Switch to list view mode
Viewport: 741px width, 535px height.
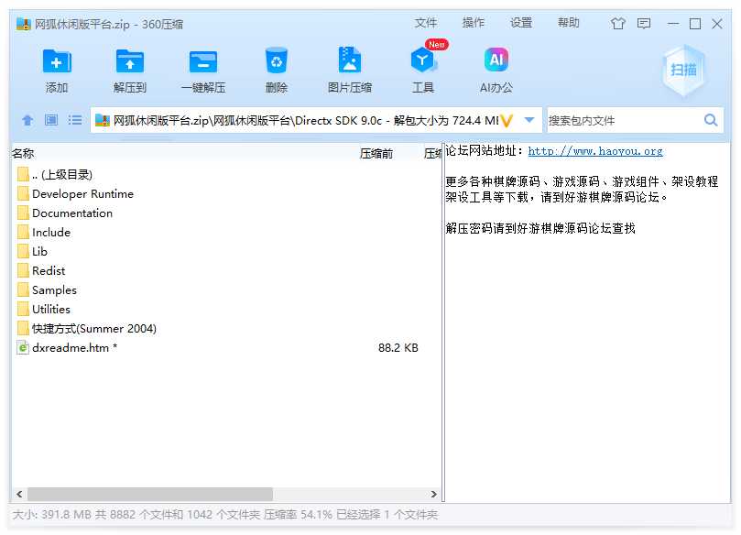75,120
